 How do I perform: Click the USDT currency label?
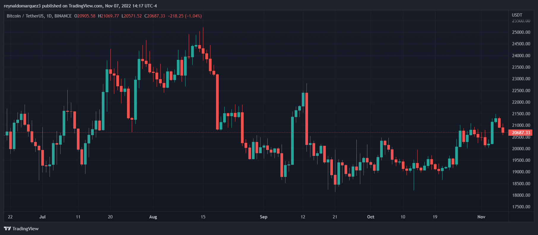517,15
